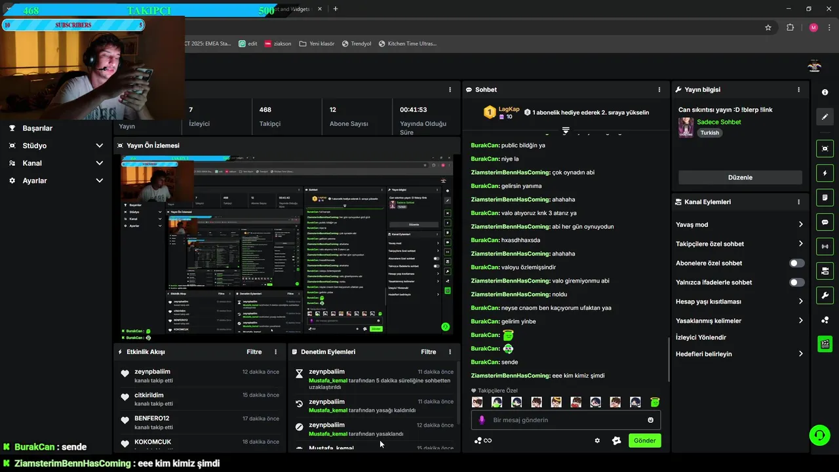Open a new browser tab with plus
839x472 pixels.
pos(336,9)
